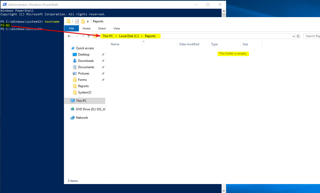
Task: Unpin Documents using its pin icon
Action: [x=103, y=67]
